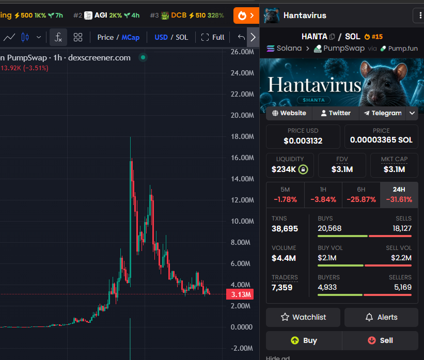Click Hide ad link
This screenshot has width=424, height=360.
pos(278,357)
